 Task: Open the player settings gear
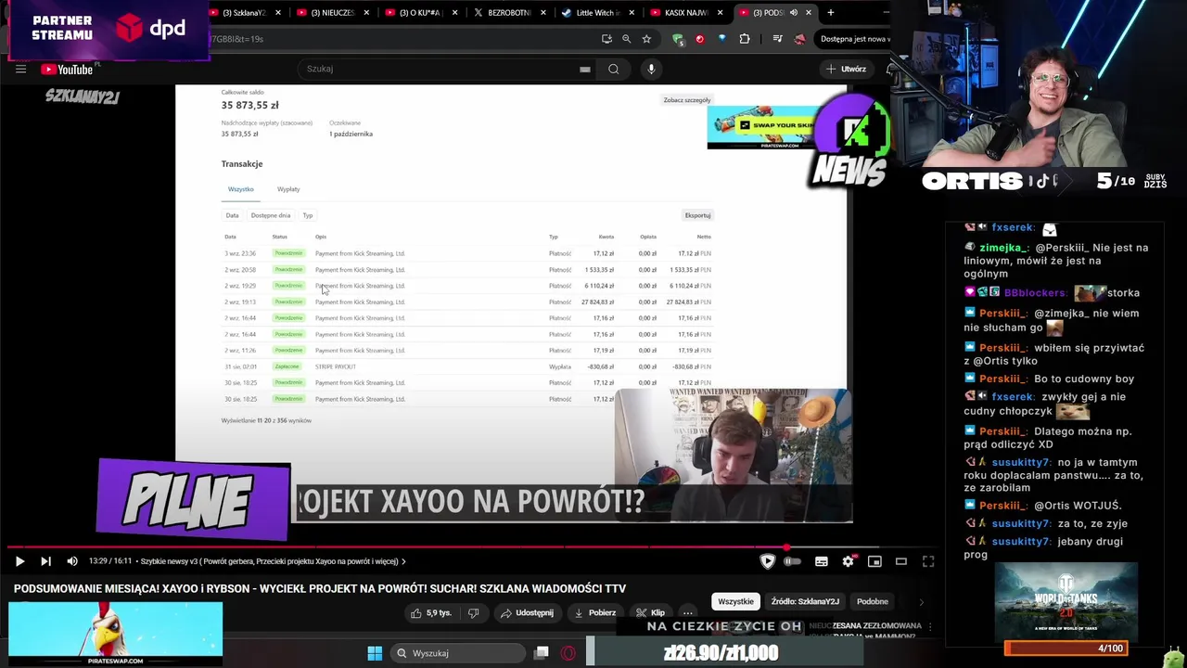coord(848,561)
